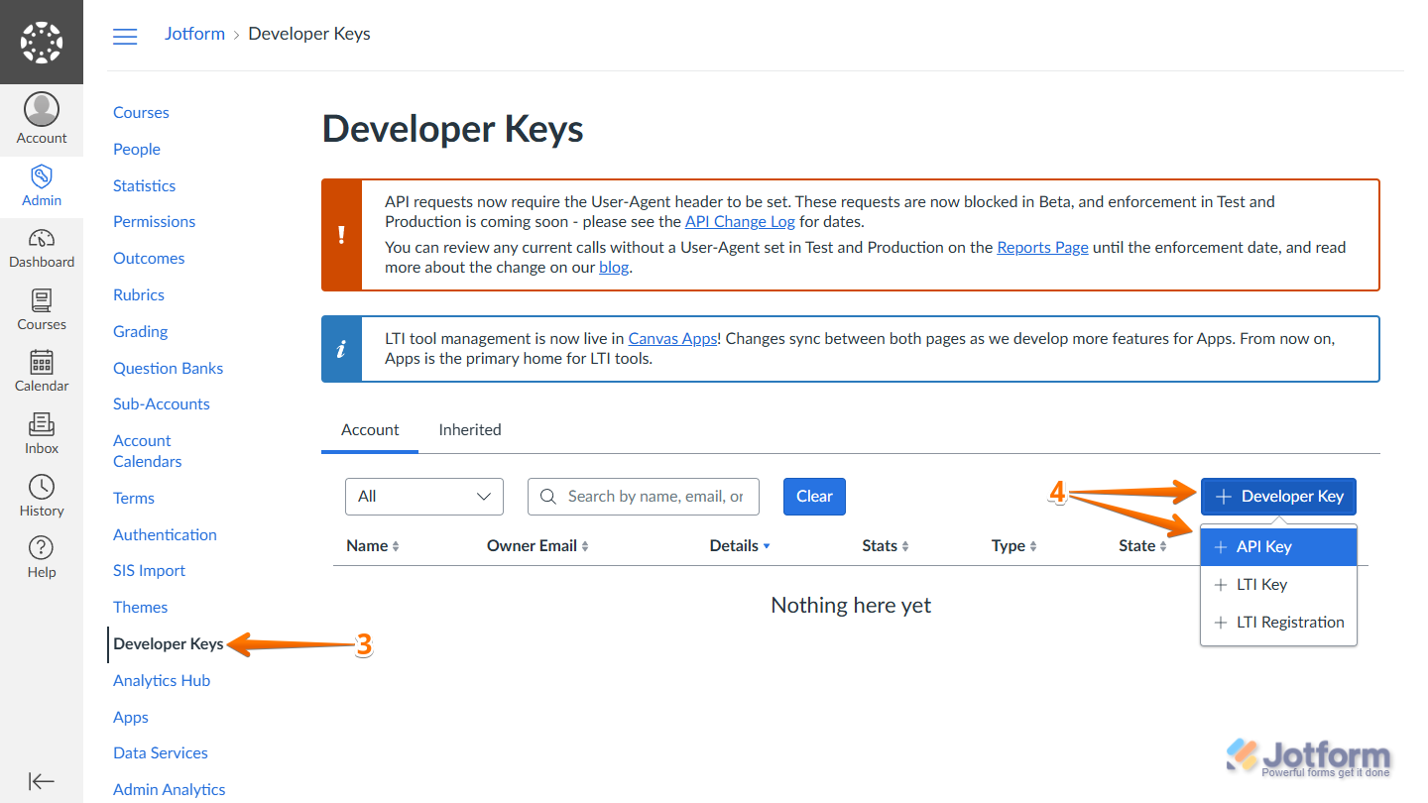Open Apps in the sidebar

[x=131, y=718]
